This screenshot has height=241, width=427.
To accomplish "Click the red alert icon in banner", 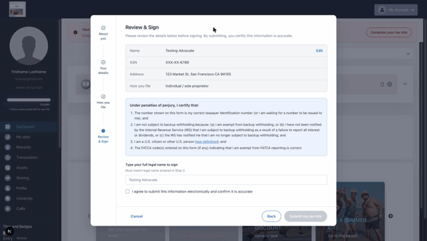I will (75, 32).
